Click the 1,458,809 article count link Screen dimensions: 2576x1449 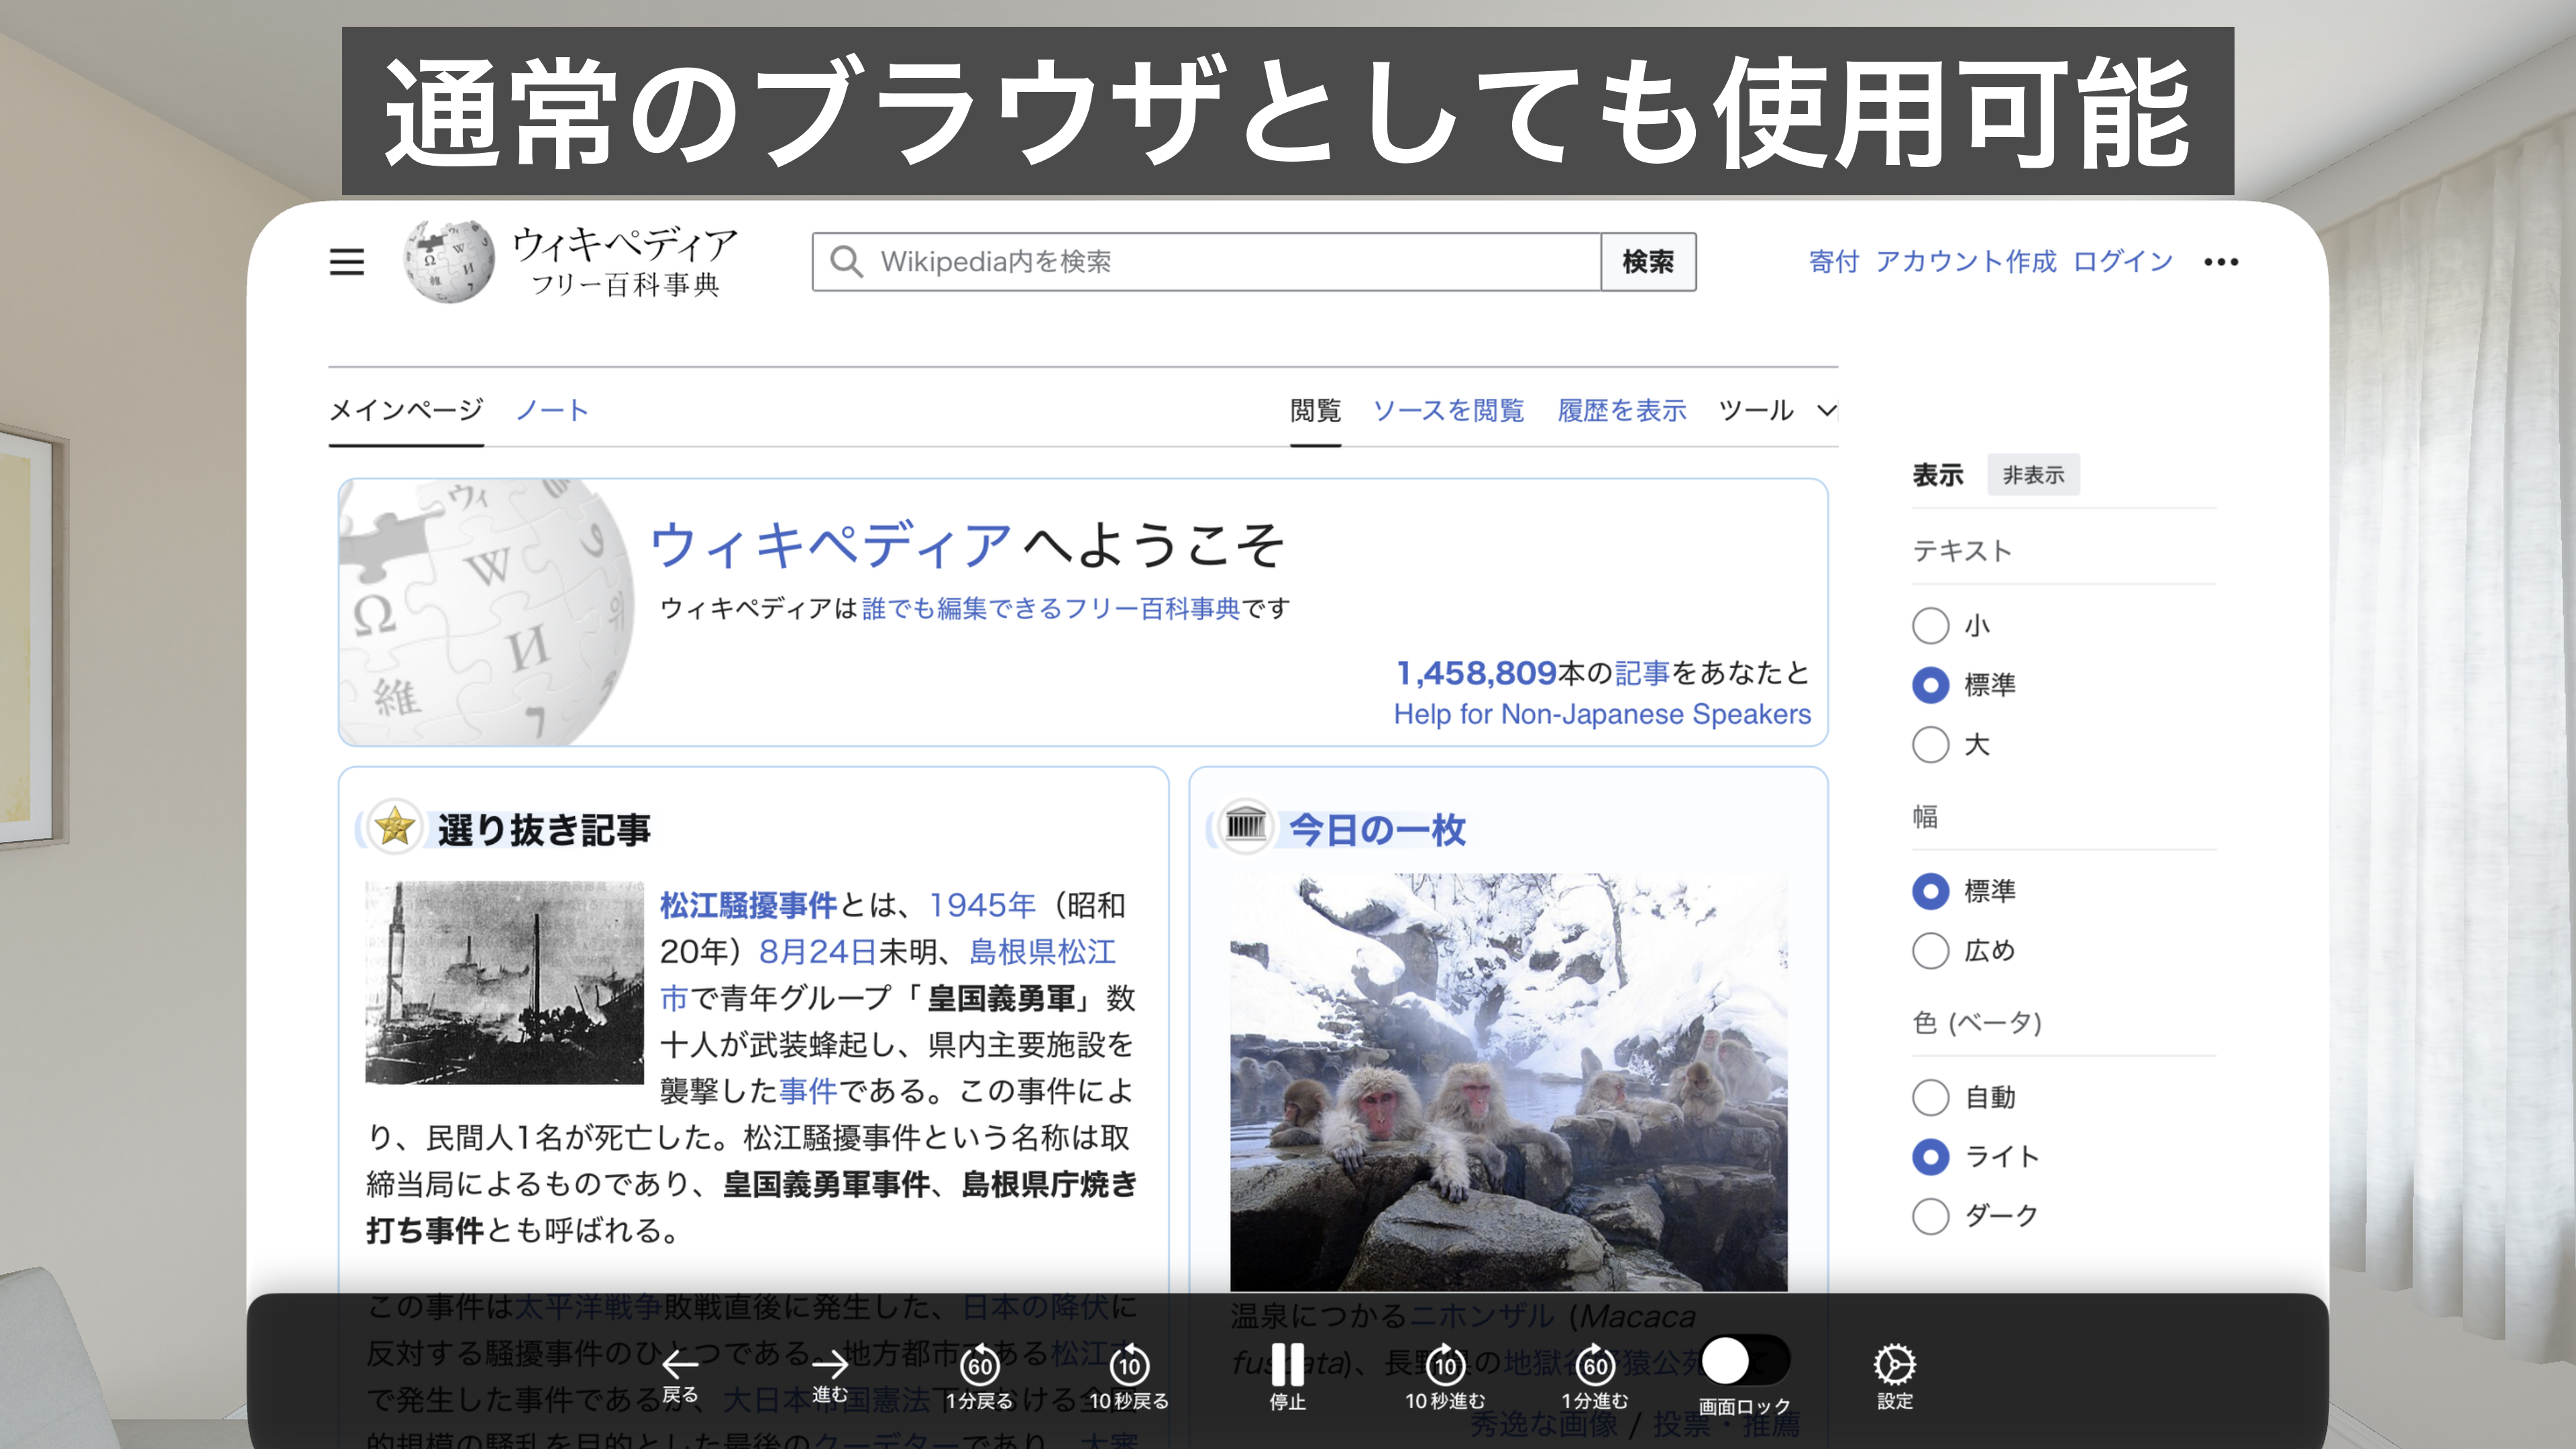[1476, 673]
